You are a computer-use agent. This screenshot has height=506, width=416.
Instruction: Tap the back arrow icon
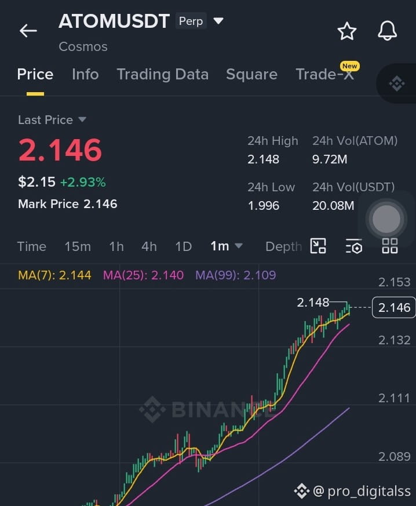(x=28, y=31)
